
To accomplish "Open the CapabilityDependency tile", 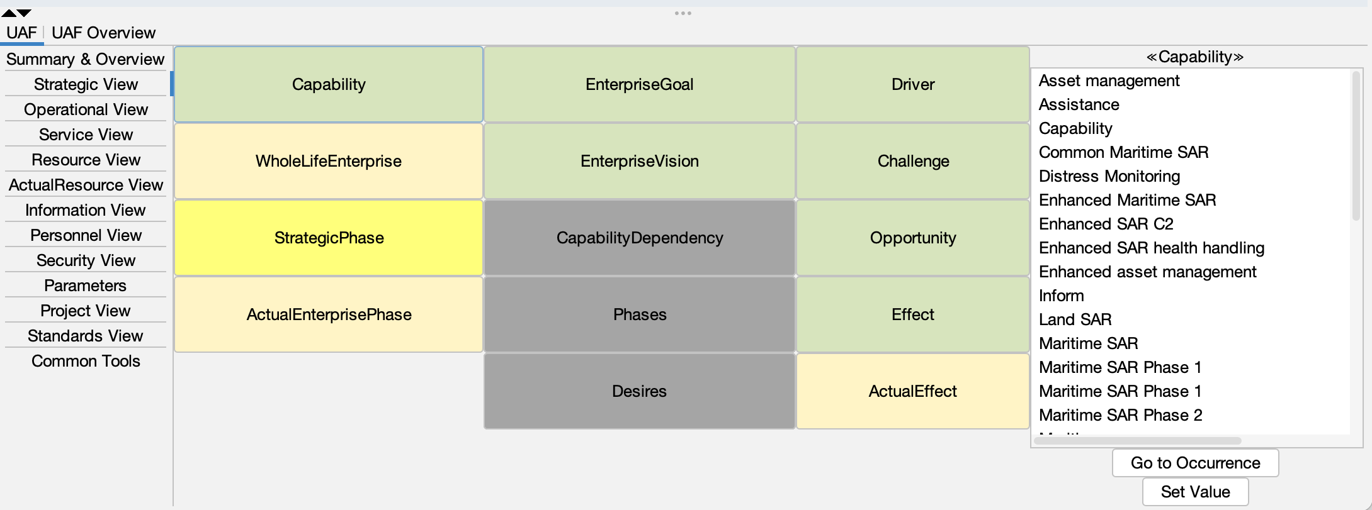I will pos(639,238).
